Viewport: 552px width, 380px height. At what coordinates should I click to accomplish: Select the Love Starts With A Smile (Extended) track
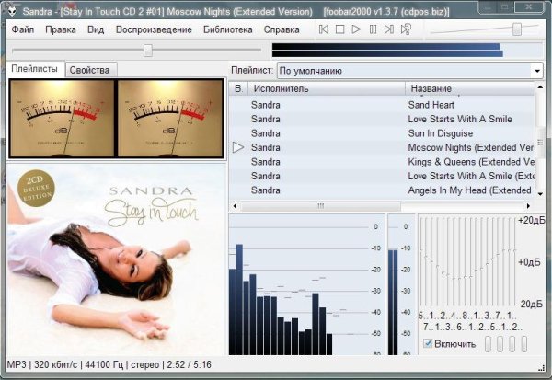tap(382, 176)
